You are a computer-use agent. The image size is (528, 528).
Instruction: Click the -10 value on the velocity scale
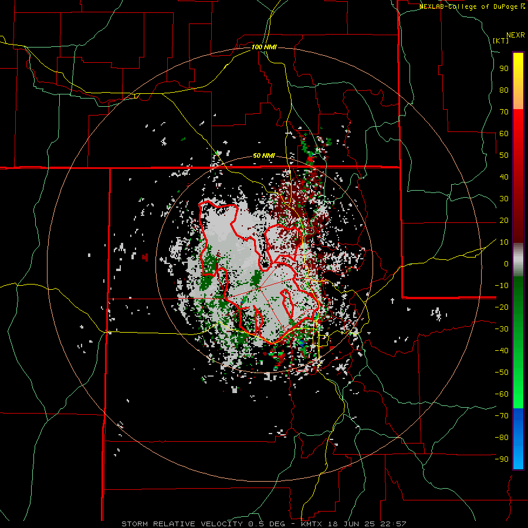tap(502, 286)
